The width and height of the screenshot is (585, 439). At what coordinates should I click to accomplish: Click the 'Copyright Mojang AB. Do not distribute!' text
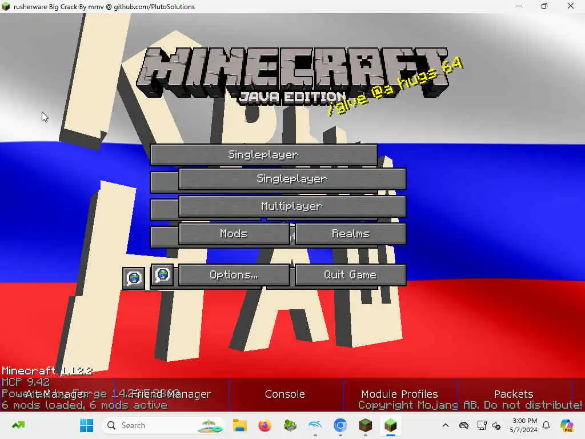470,405
